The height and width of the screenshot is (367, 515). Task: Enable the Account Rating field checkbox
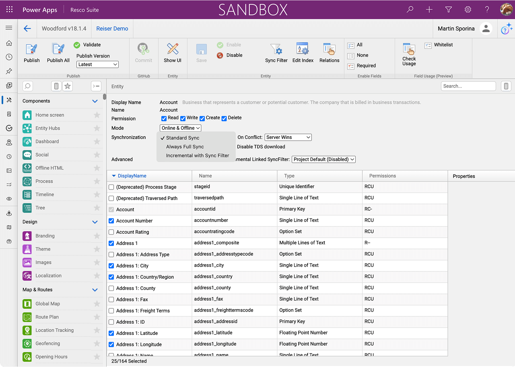111,232
